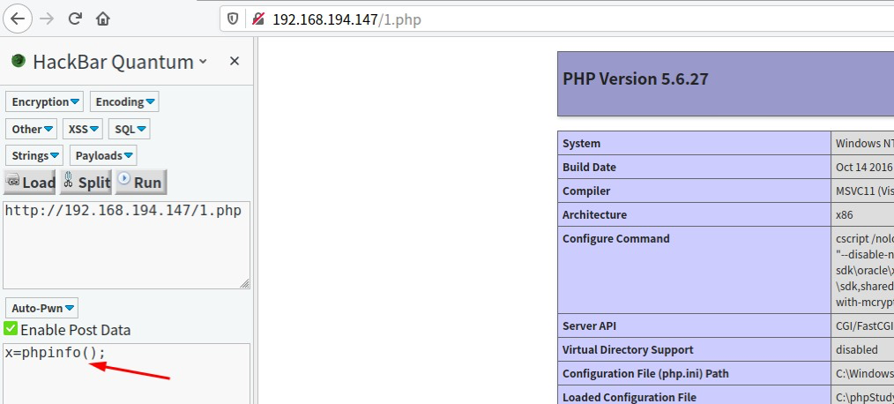Viewport: 894px width, 404px height.
Task: Expand the Auto-Pwn dropdown
Action: 42,308
